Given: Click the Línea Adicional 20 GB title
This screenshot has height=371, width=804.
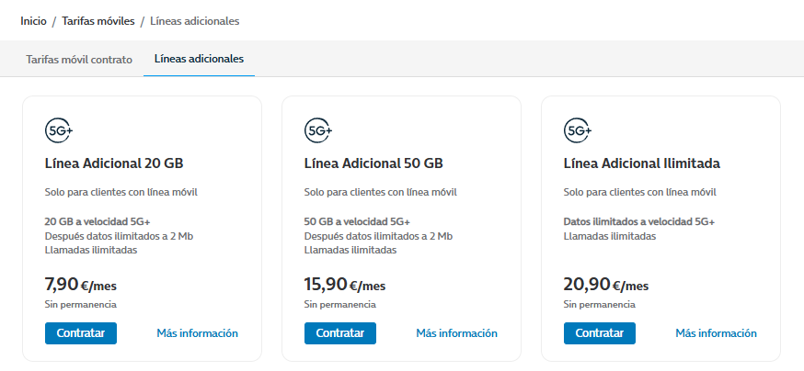Looking at the screenshot, I should pyautogui.click(x=114, y=163).
